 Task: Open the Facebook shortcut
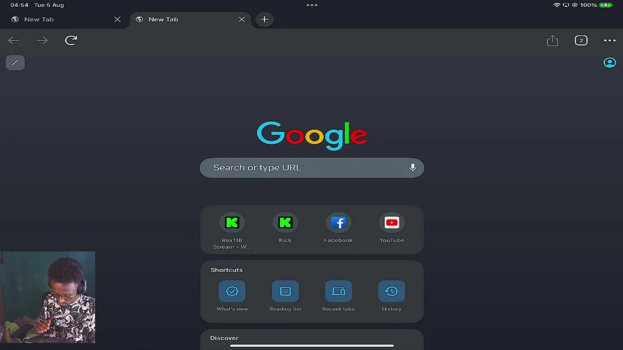338,227
